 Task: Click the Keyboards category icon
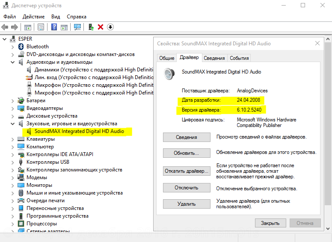pos(21,139)
